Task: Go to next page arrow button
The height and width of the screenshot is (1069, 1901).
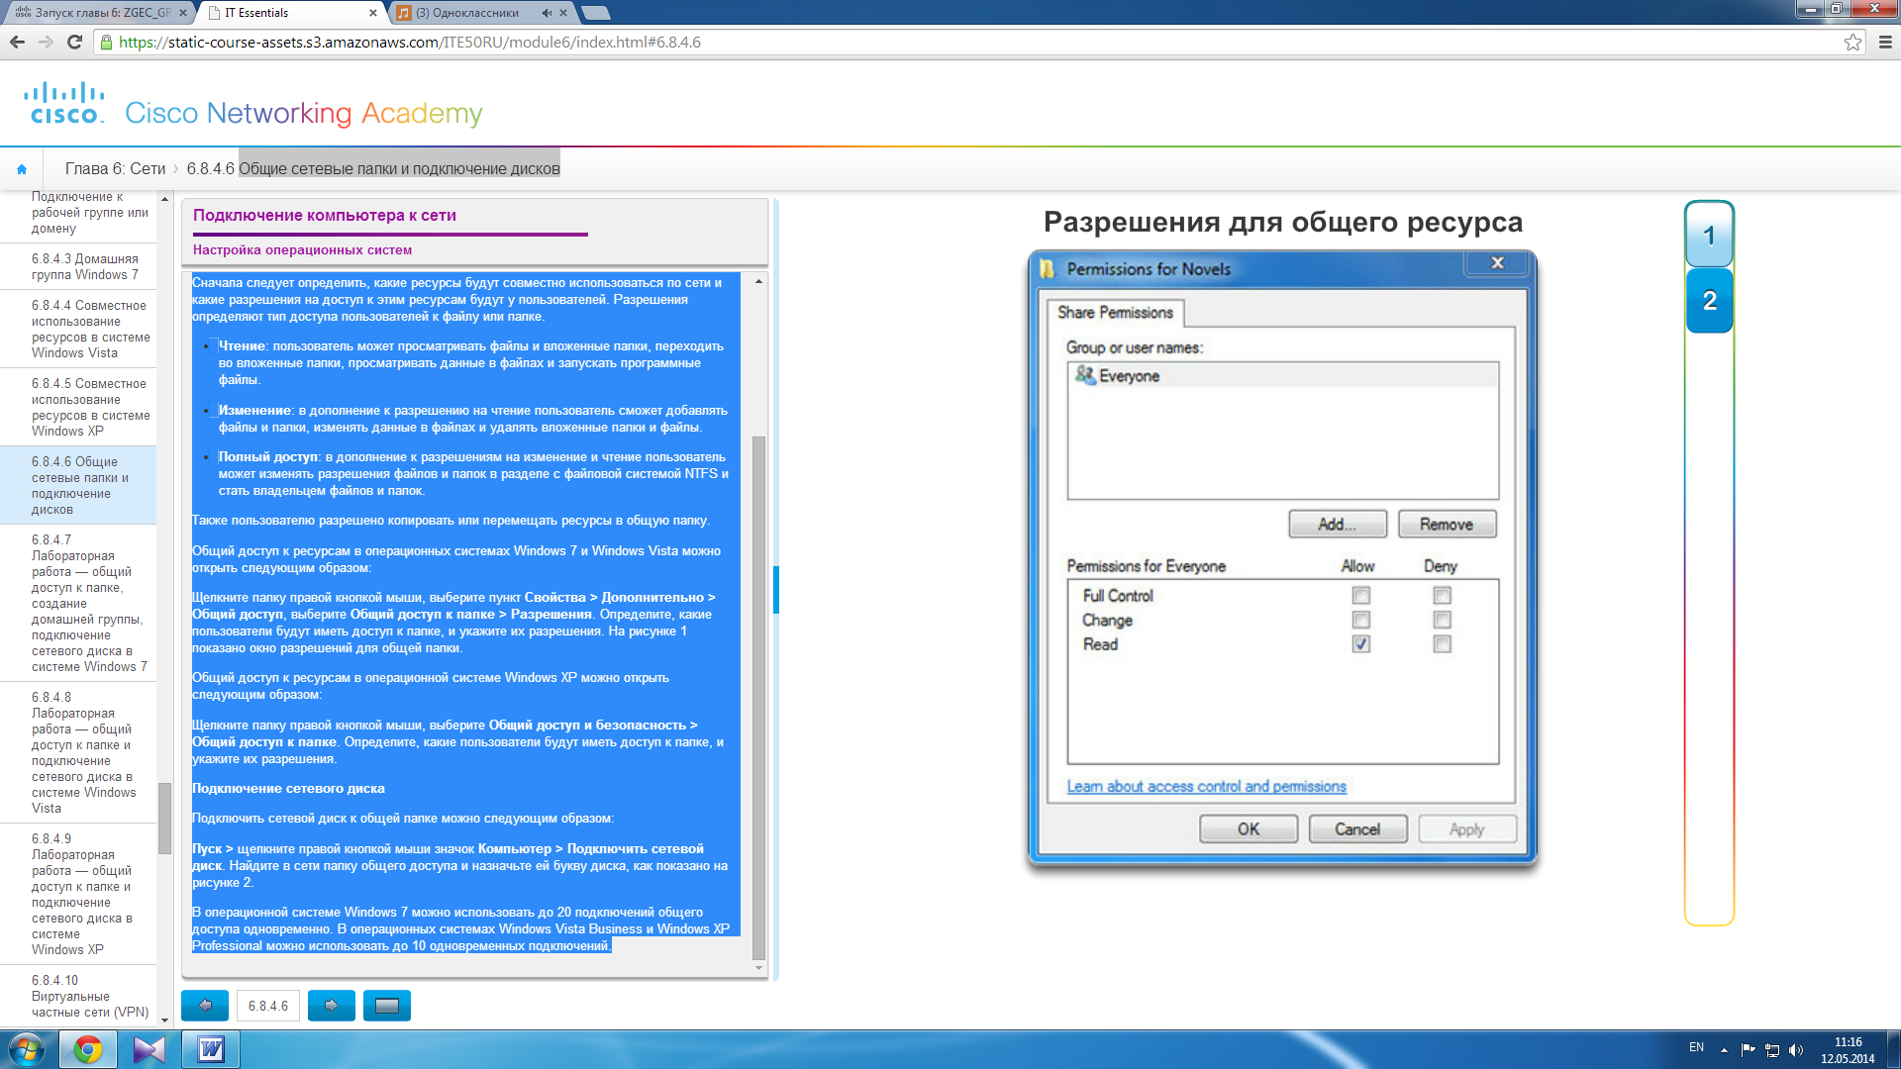Action: tap(332, 1006)
